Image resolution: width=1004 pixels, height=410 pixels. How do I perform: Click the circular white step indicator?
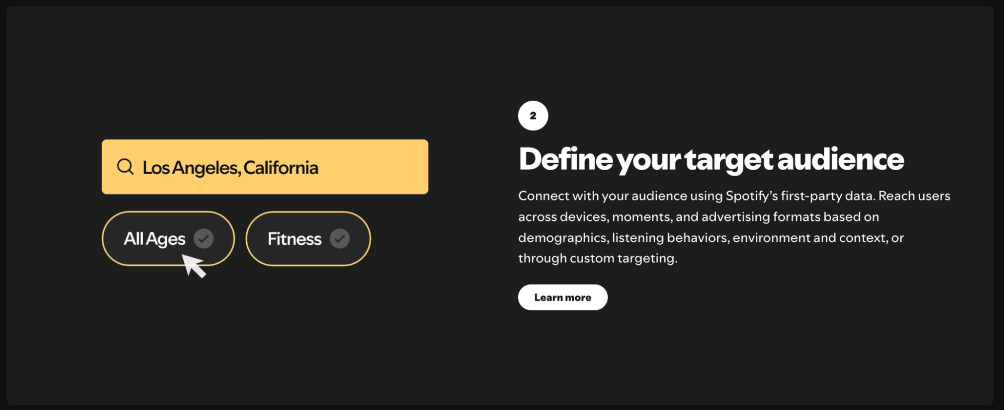pyautogui.click(x=533, y=115)
